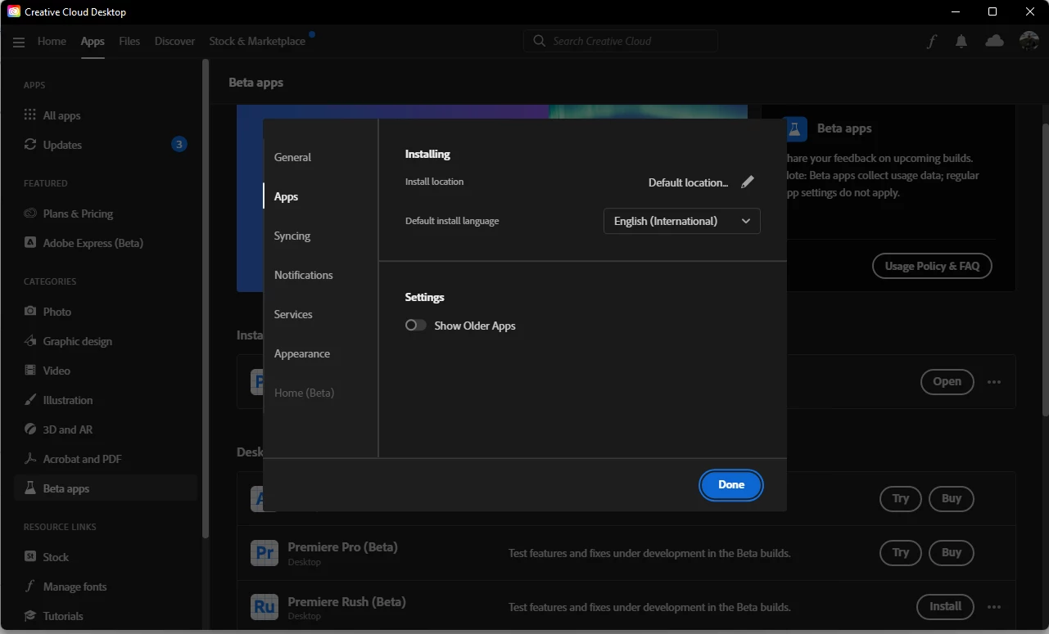Click the Illustration brush icon
The image size is (1049, 634).
30,400
